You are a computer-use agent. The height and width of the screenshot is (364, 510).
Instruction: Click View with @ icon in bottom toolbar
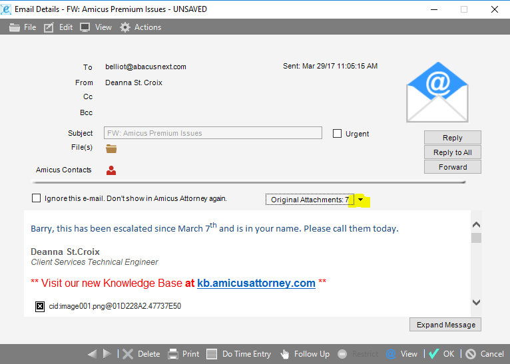click(x=401, y=354)
